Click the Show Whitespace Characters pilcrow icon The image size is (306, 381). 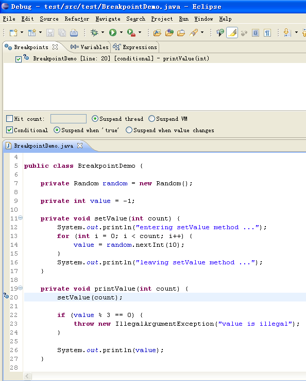tap(267, 33)
